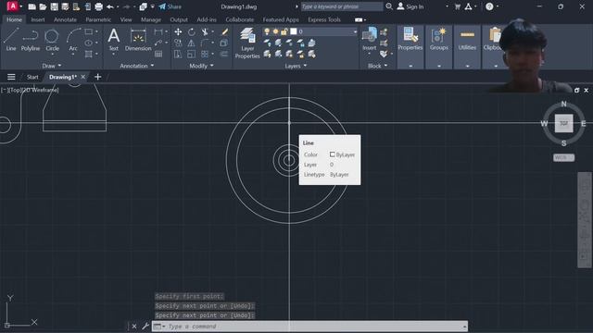The height and width of the screenshot is (333, 593).
Task: Select the Circle tool
Action: (52, 39)
